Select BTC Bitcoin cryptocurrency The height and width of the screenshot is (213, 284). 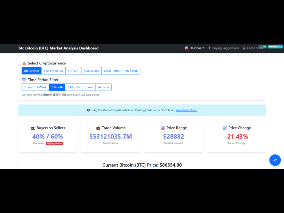(32, 71)
